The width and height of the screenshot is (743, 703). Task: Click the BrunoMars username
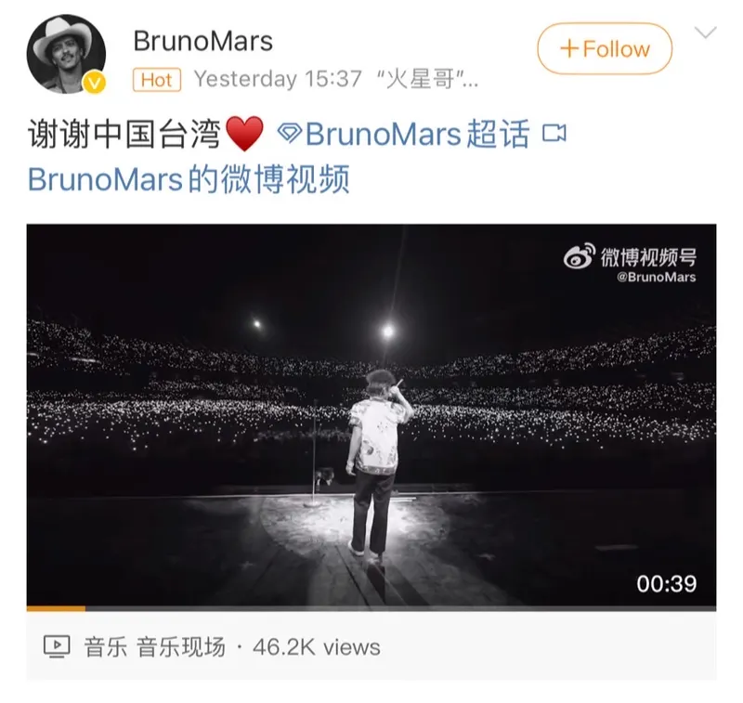coord(202,41)
